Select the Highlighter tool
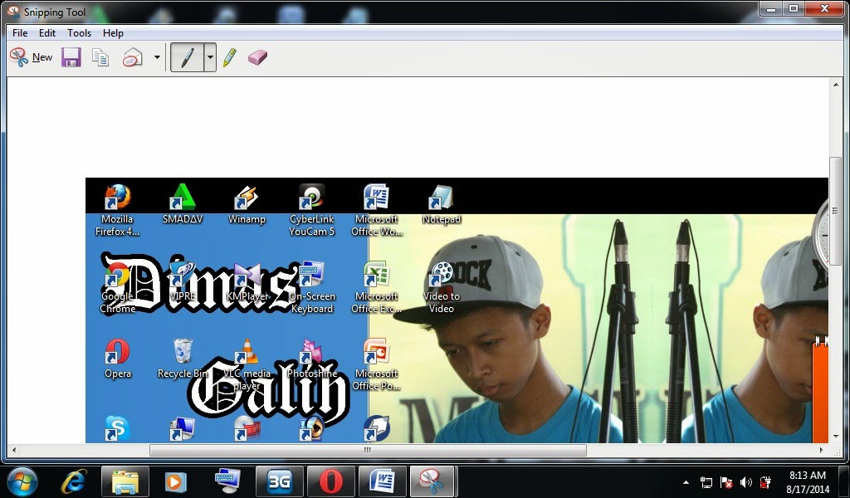Viewport: 850px width, 498px height. 230,56
